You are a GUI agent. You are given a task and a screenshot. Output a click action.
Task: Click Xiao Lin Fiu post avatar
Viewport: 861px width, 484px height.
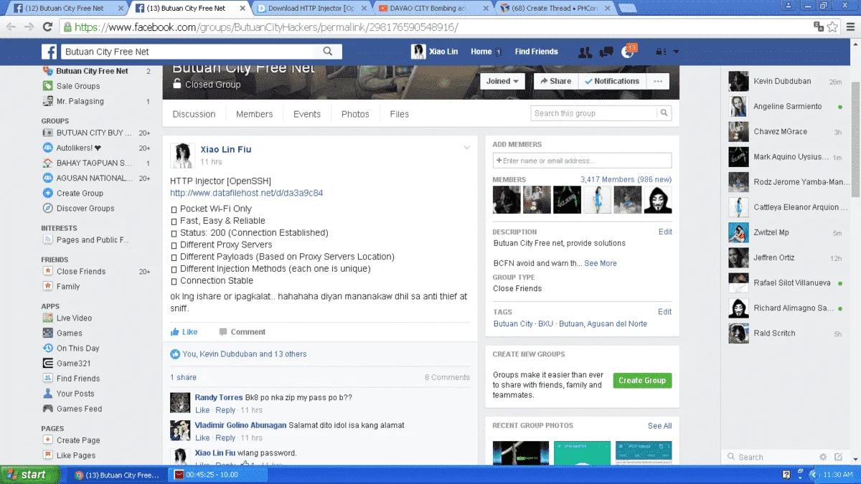(182, 155)
